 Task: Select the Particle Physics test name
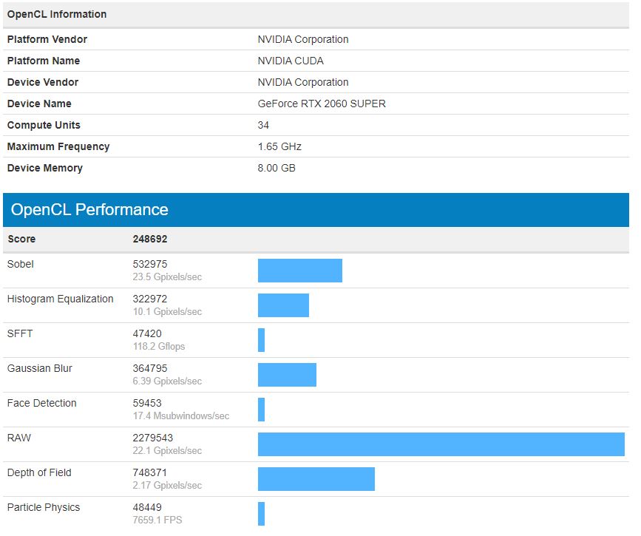pyautogui.click(x=44, y=507)
